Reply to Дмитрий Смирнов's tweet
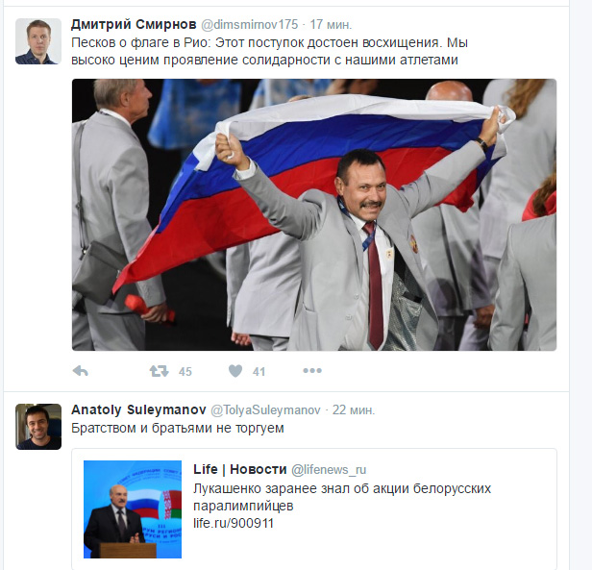Viewport: 592px width, 570px height. click(x=81, y=371)
